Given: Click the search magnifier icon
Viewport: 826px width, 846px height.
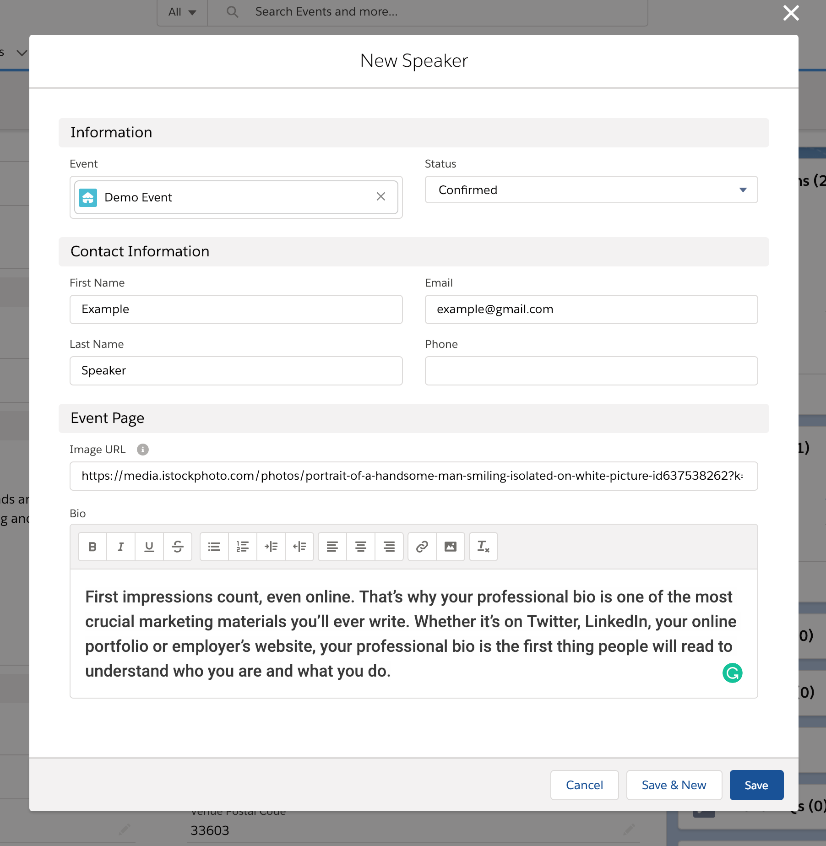Looking at the screenshot, I should coord(233,11).
